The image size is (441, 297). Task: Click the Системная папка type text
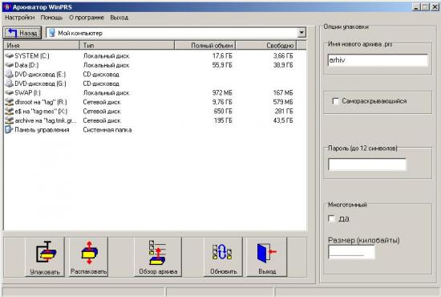click(x=107, y=130)
